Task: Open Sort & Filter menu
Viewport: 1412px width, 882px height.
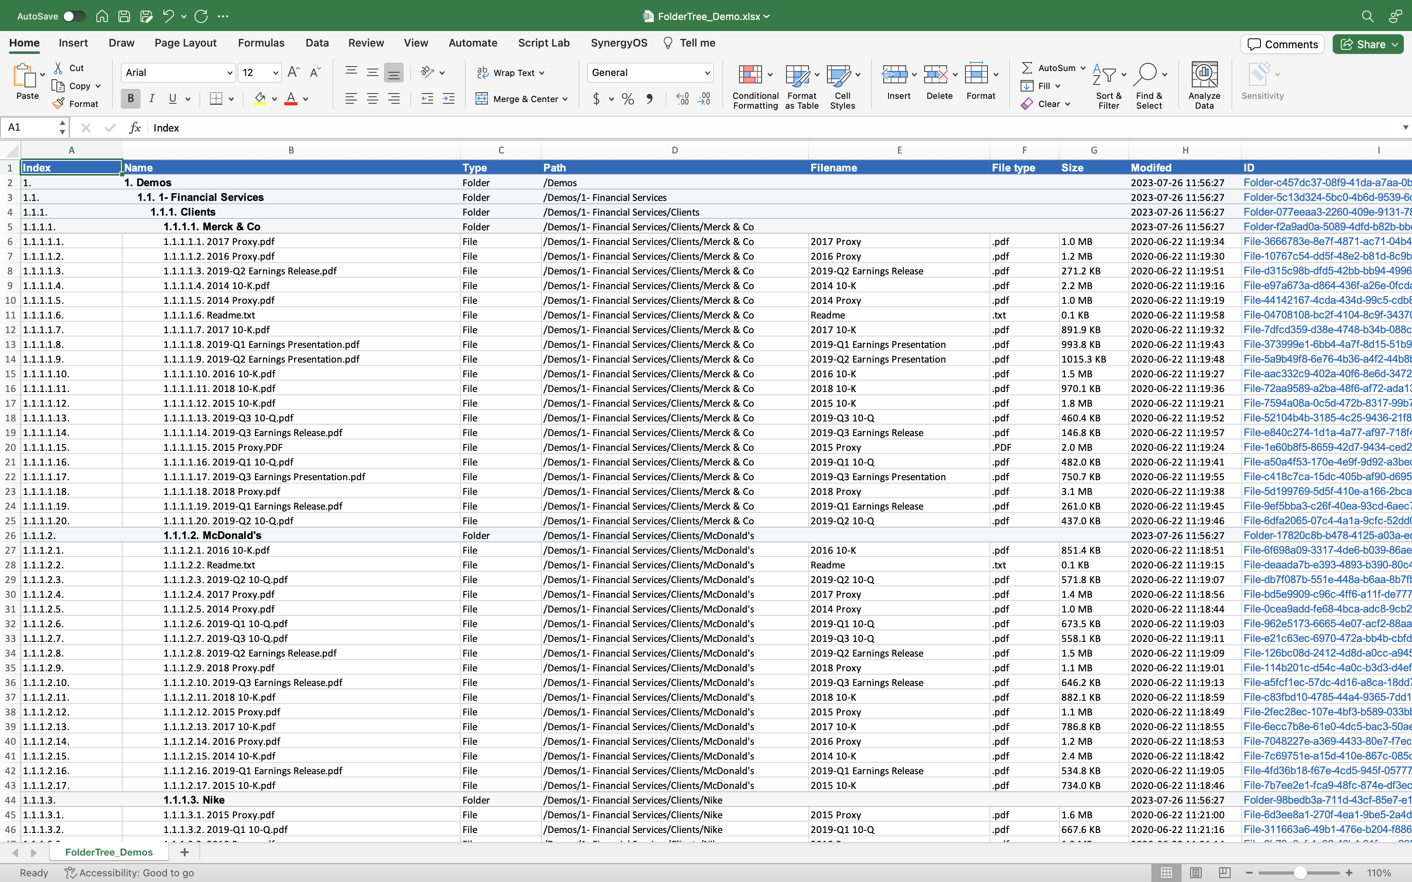Action: click(1108, 86)
